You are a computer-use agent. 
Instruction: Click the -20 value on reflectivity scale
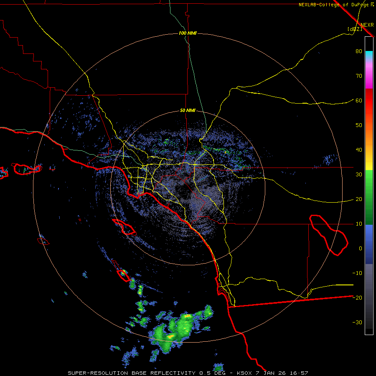pos(357,297)
